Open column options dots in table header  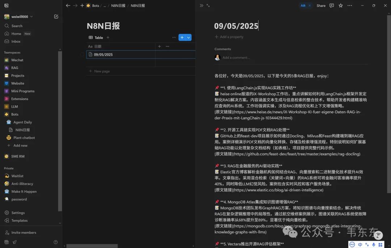167,46
